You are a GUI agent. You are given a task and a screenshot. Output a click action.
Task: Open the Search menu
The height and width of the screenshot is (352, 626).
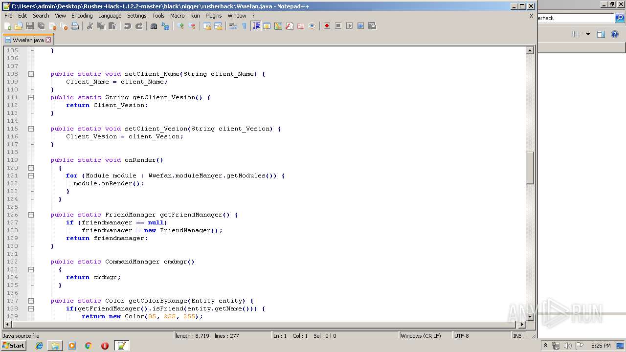[x=41, y=16]
